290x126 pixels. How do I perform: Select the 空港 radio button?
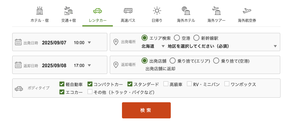[177, 38]
